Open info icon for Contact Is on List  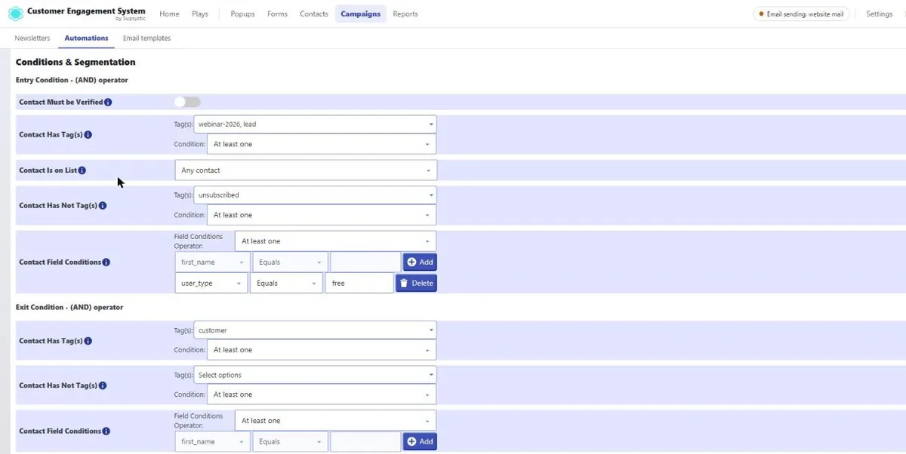coord(82,170)
